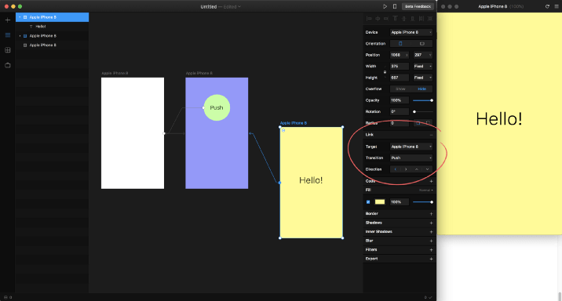
Task: Choose portrait orientation
Action: 400,44
